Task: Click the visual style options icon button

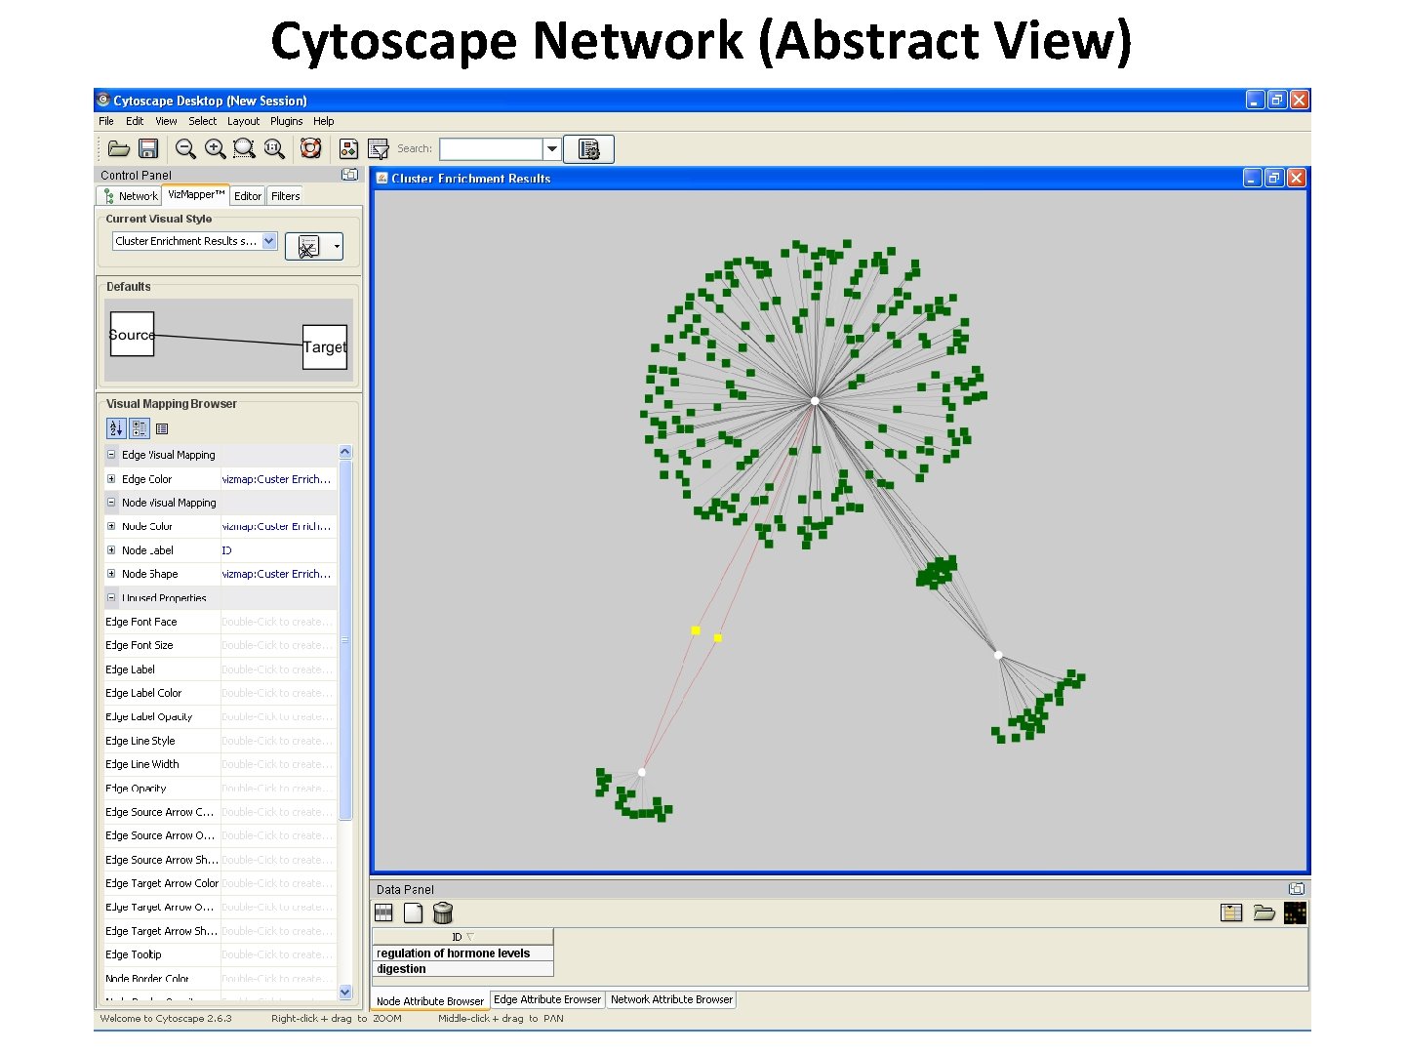Action: [308, 247]
